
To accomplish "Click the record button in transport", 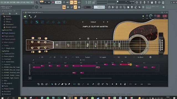I will click(53, 2).
